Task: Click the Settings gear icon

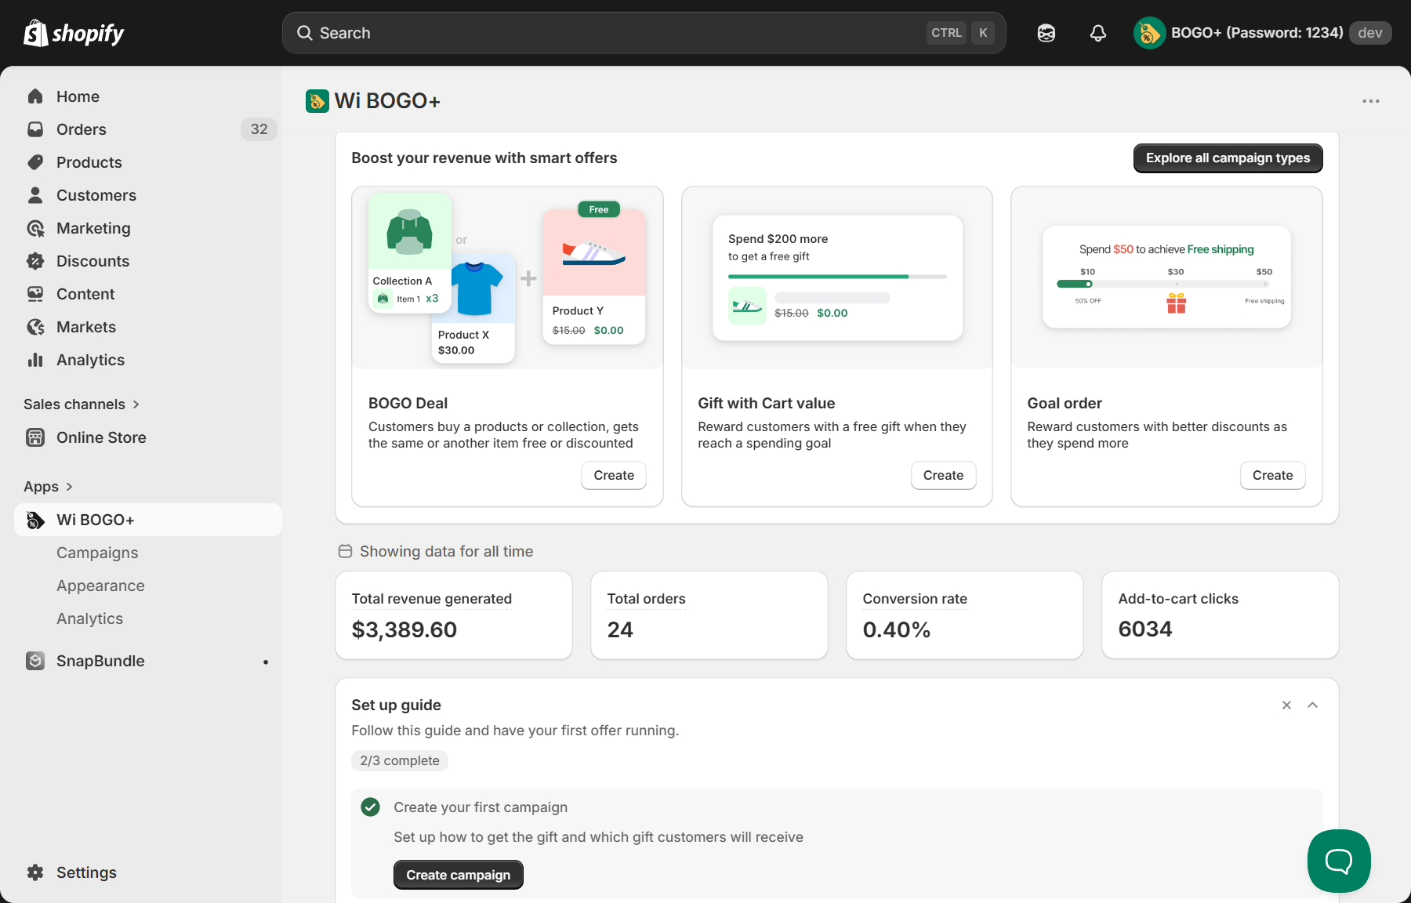Action: 35,872
